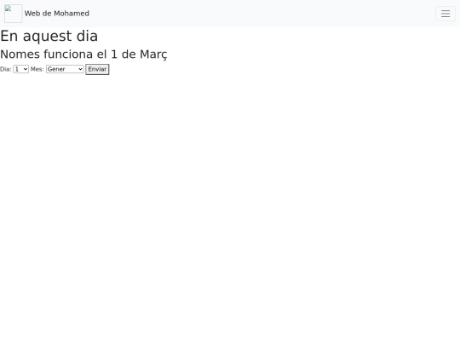Submit the form with Enviar button
This screenshot has height=345, width=460.
[x=97, y=69]
